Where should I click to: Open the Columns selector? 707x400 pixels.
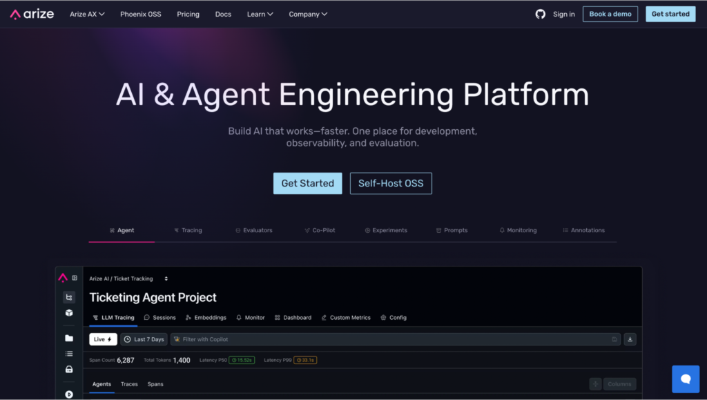coord(619,384)
